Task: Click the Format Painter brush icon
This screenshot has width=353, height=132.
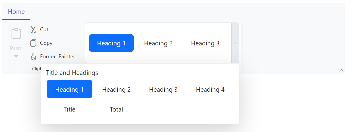Action: 33,57
